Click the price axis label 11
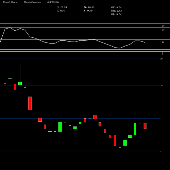 [161, 119]
